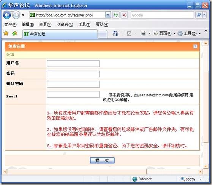
Task: Click the vertical scrollbar down arrow
Action: coord(206,166)
